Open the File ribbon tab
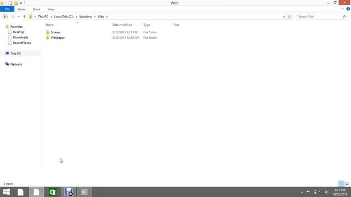The width and height of the screenshot is (351, 197). pos(7,9)
